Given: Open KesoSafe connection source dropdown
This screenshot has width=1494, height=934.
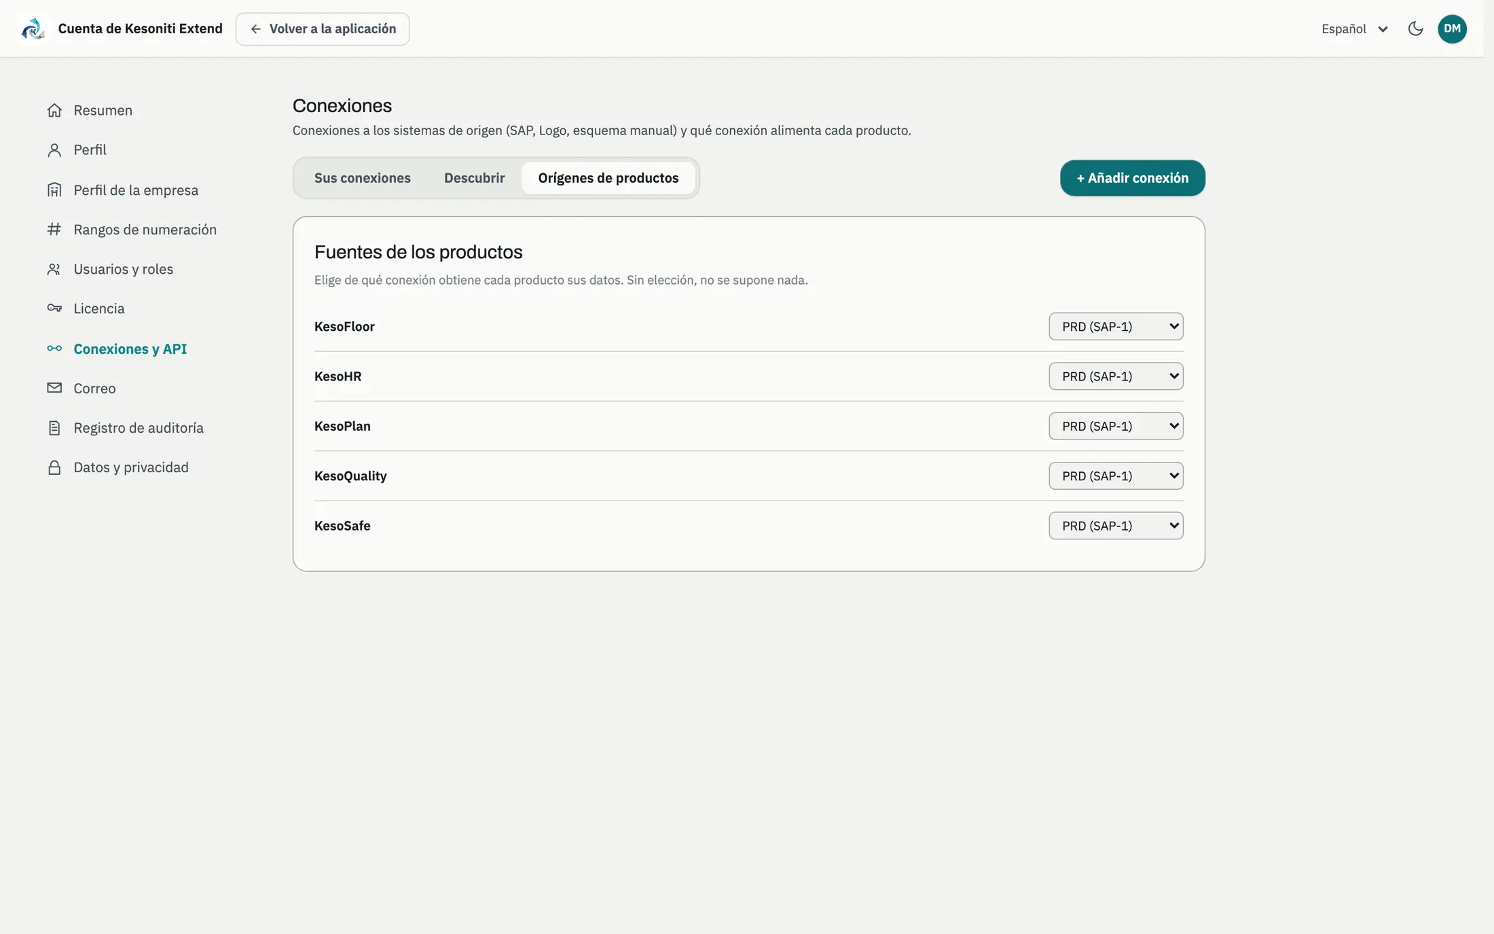Looking at the screenshot, I should (1116, 526).
